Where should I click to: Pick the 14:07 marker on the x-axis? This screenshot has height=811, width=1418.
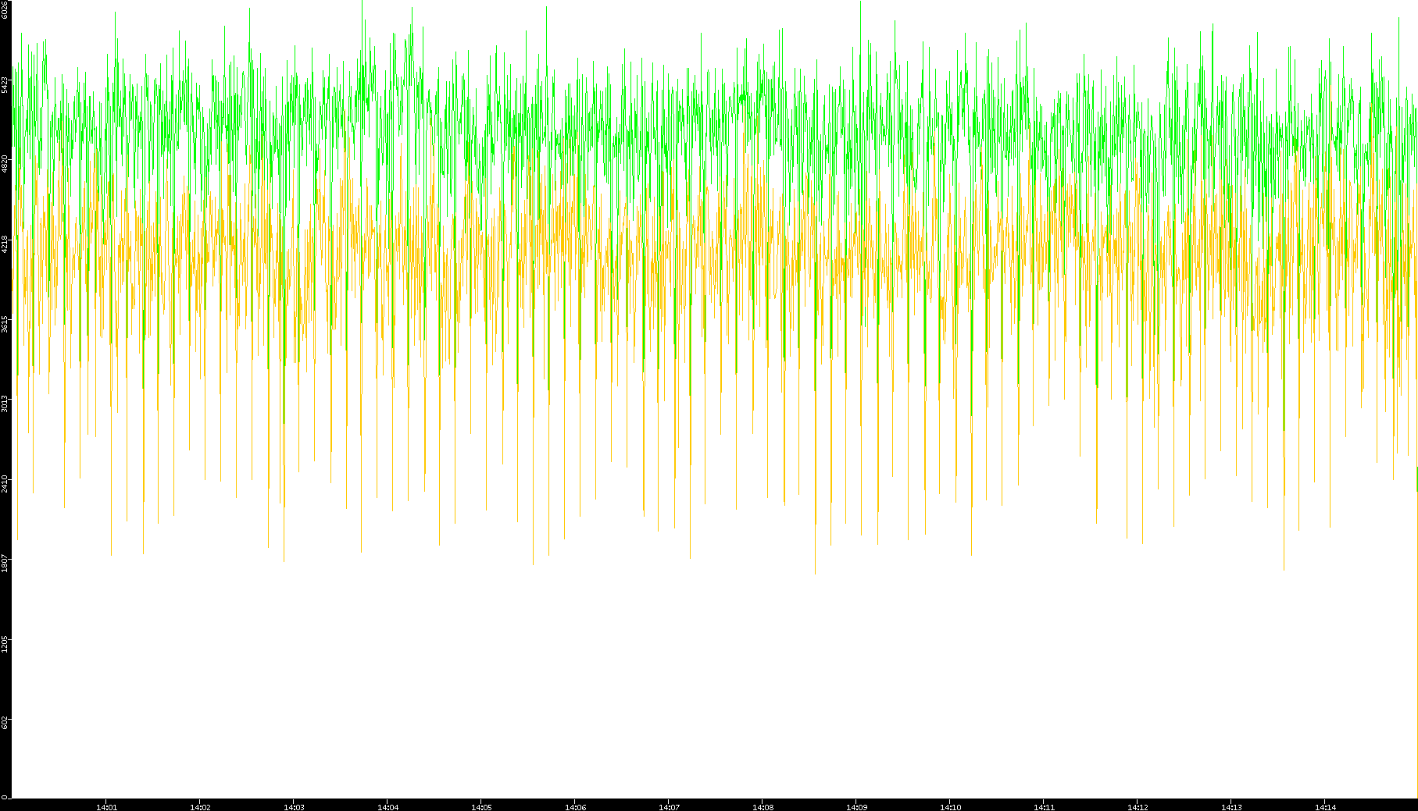(669, 807)
